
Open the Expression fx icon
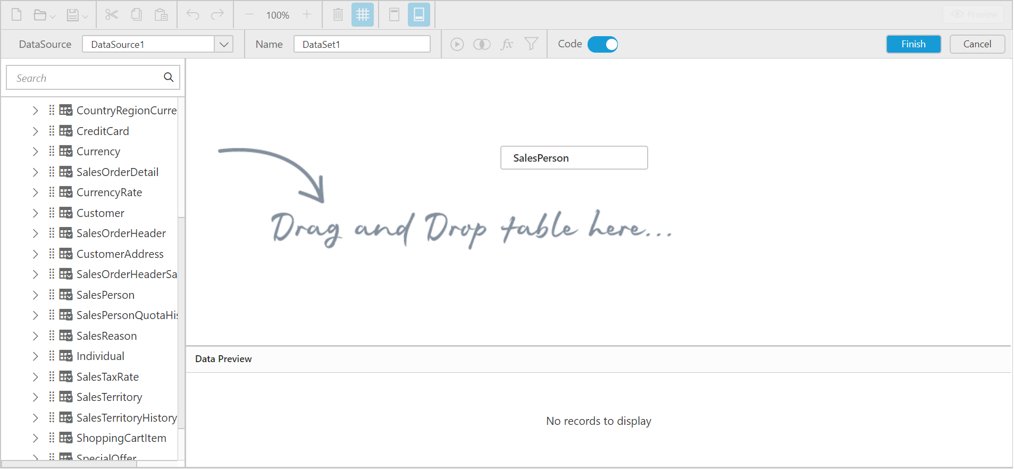[x=507, y=44]
